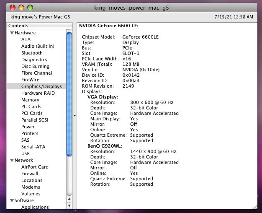262x213 pixels.
Task: Select PCI Cards entry
Action: tap(32, 113)
